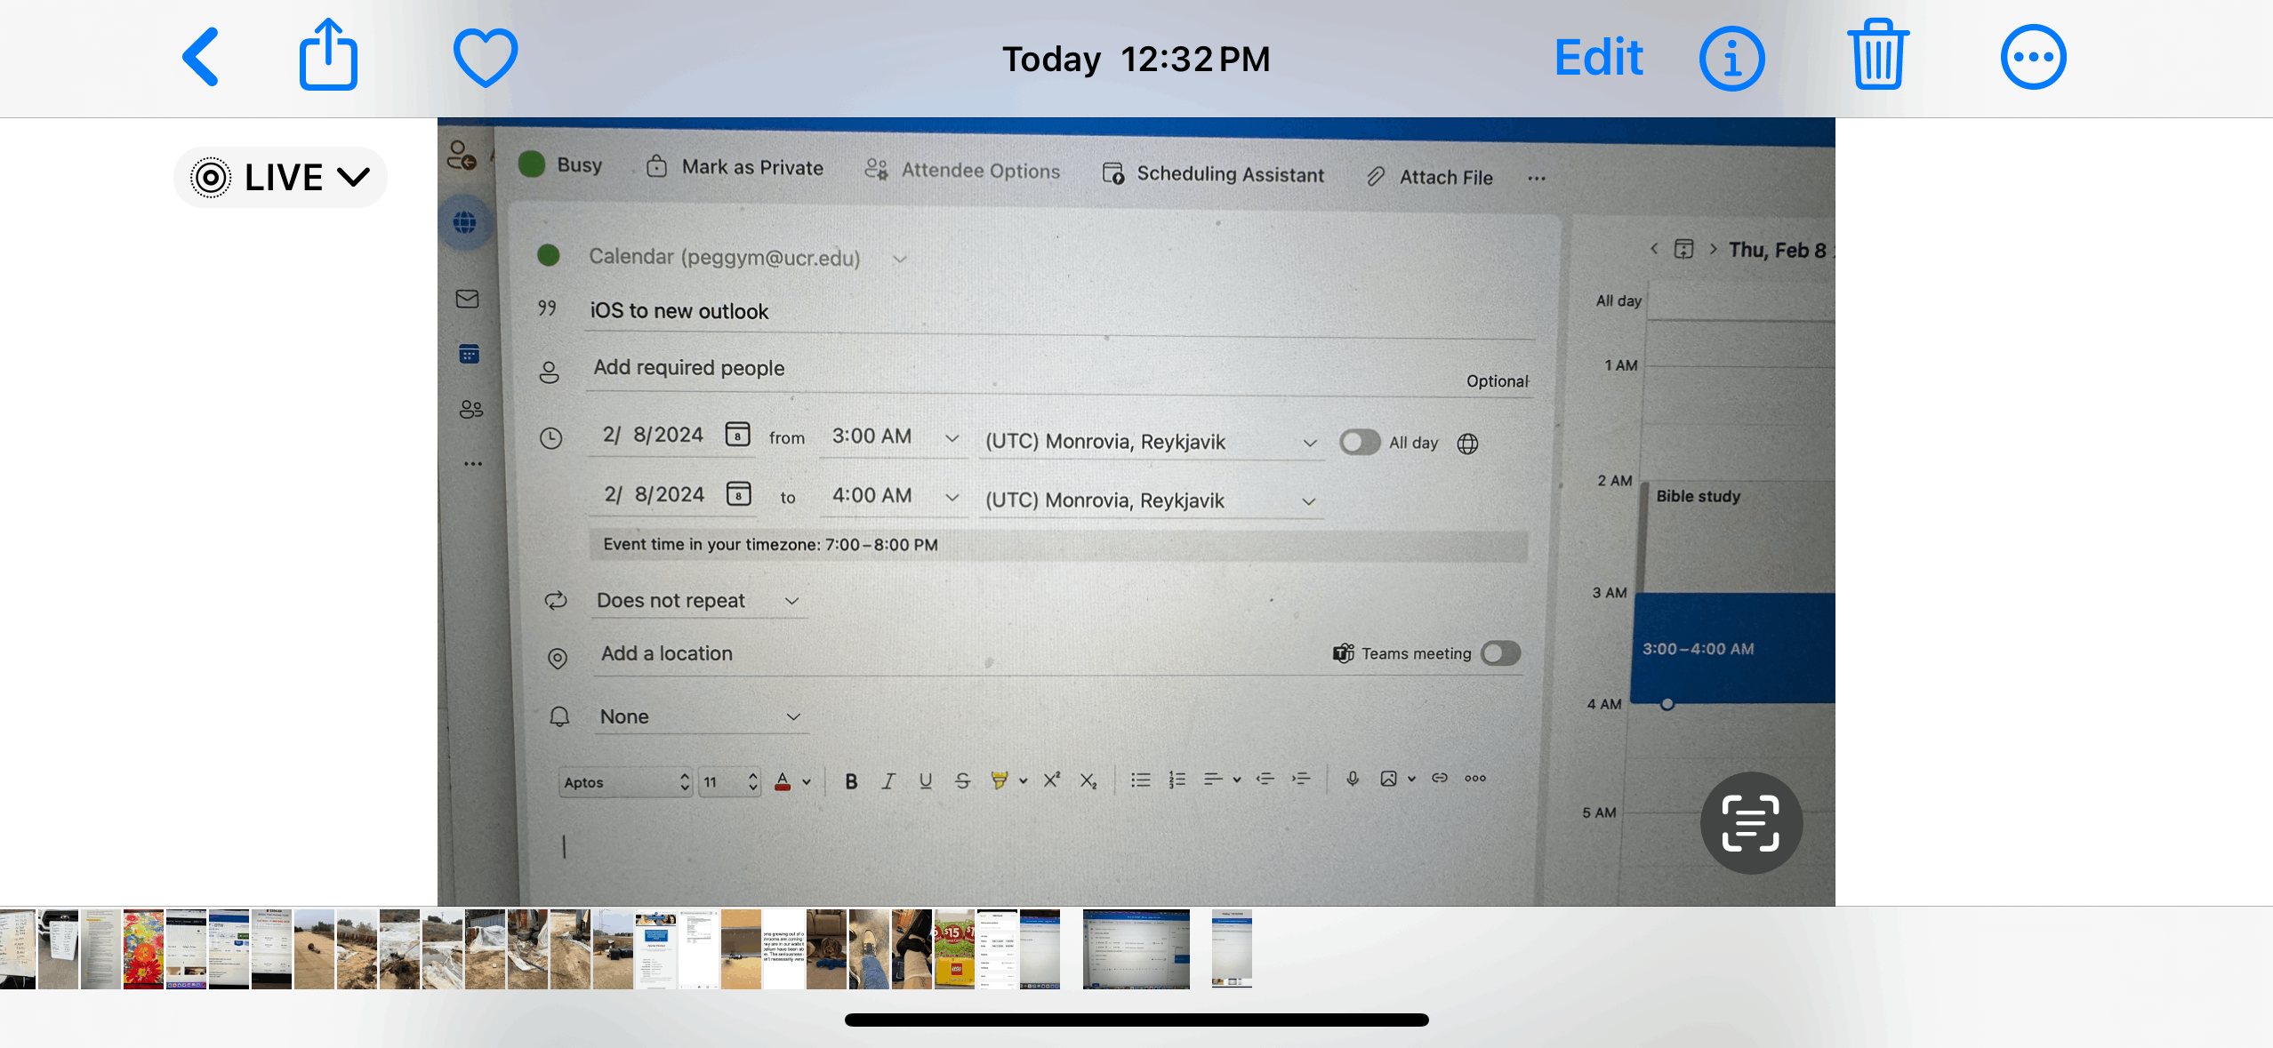
Task: Click the red font color button
Action: click(783, 781)
